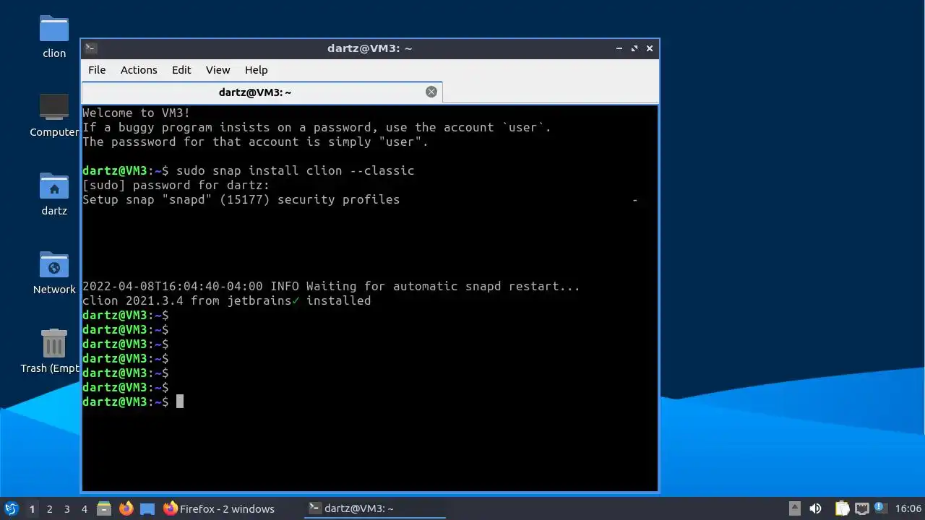The height and width of the screenshot is (520, 925).
Task: Select the dartz@VM3: ~ terminal tab
Action: click(262, 92)
